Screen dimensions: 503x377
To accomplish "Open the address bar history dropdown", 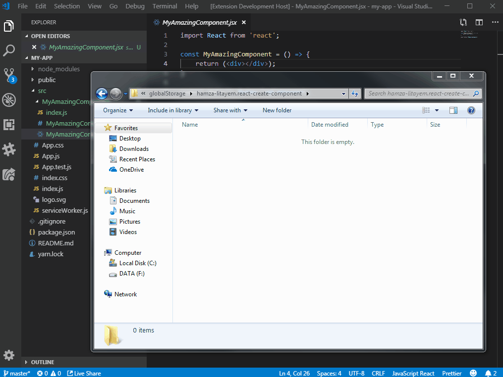I will tap(343, 94).
